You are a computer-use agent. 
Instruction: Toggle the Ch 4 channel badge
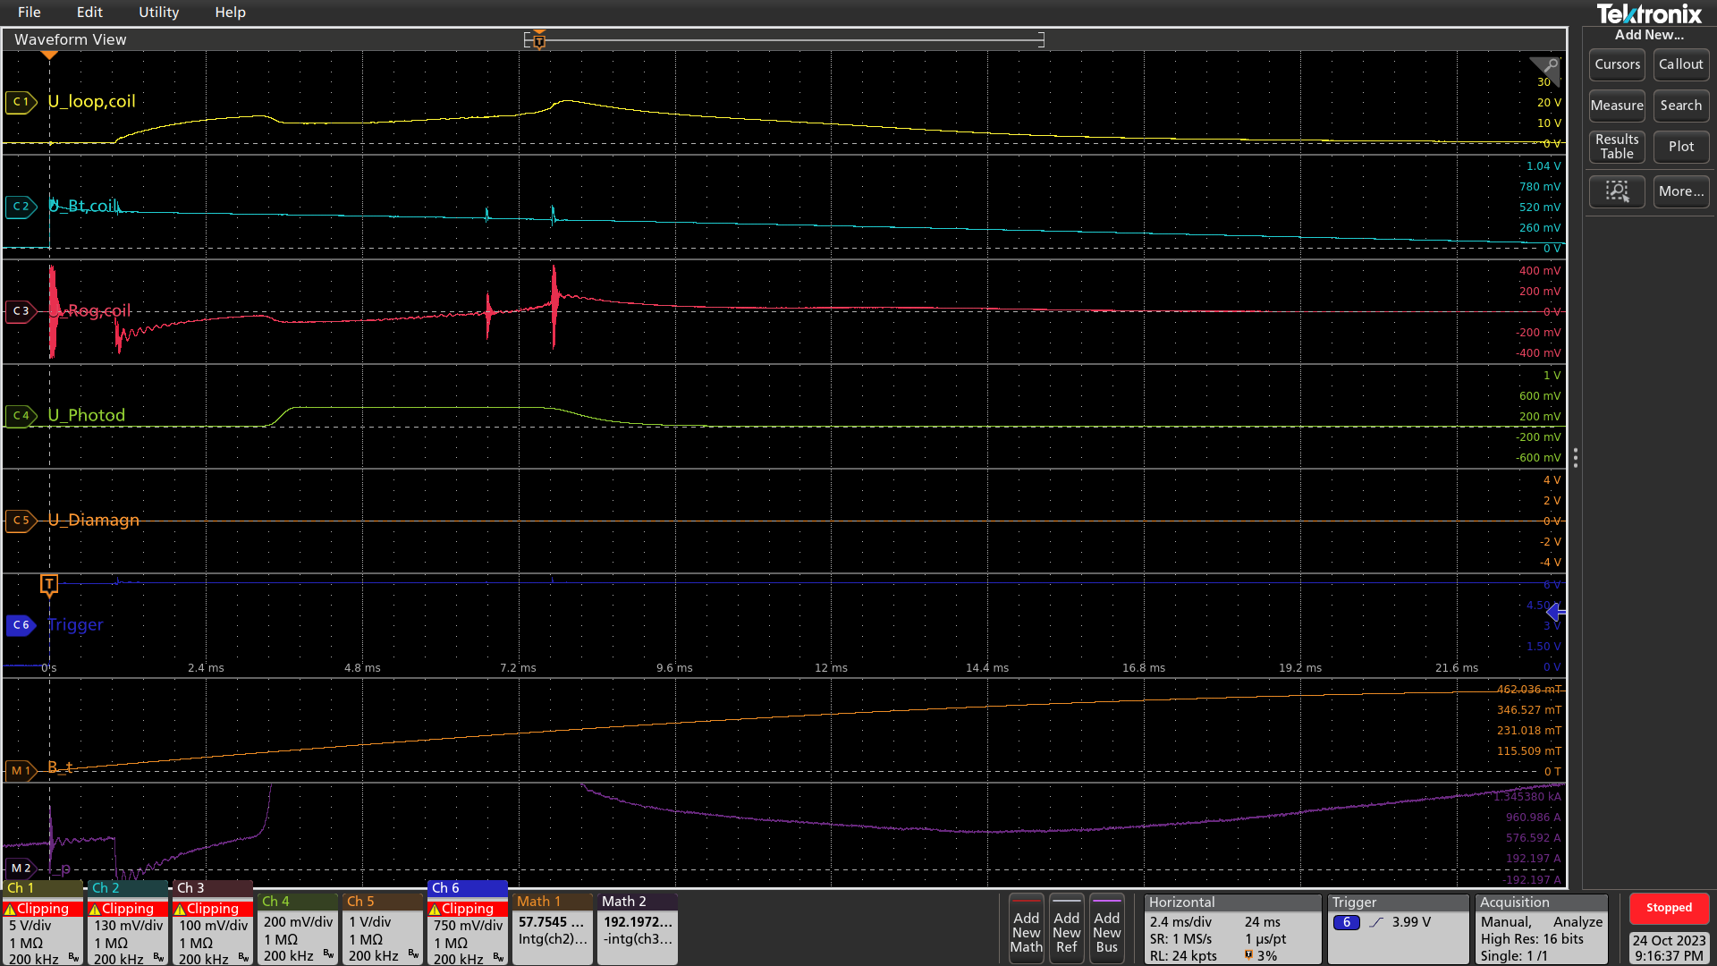(298, 928)
